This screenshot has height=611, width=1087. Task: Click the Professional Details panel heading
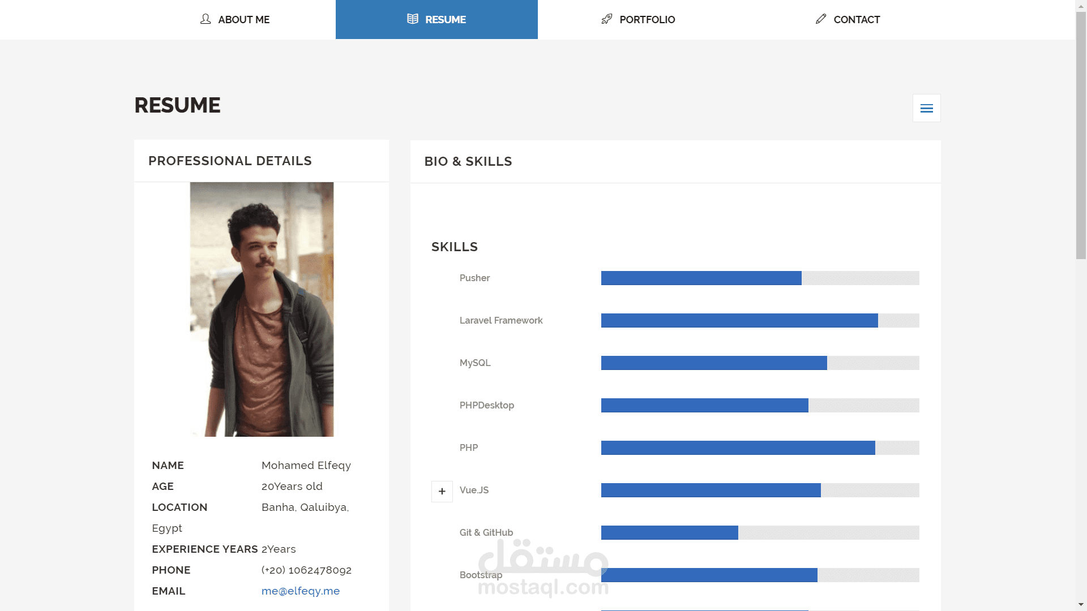point(230,161)
